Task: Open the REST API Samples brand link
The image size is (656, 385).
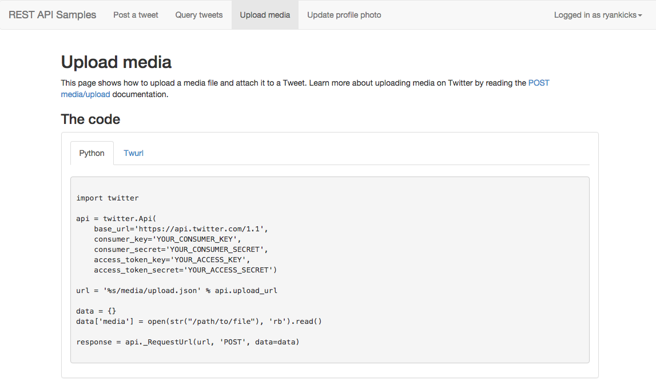Action: (x=52, y=15)
